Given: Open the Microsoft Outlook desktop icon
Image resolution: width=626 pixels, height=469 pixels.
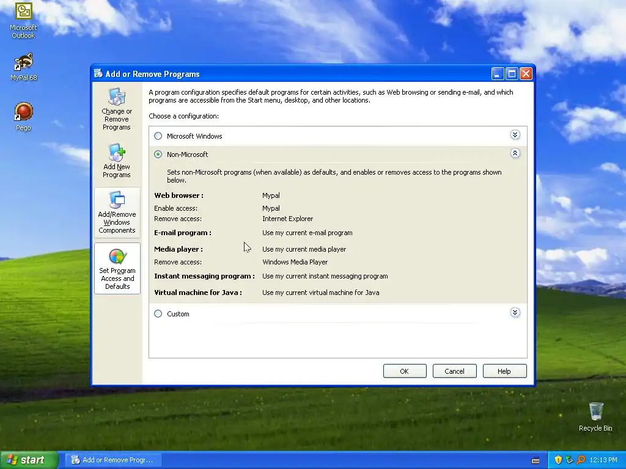Looking at the screenshot, I should coord(23,20).
